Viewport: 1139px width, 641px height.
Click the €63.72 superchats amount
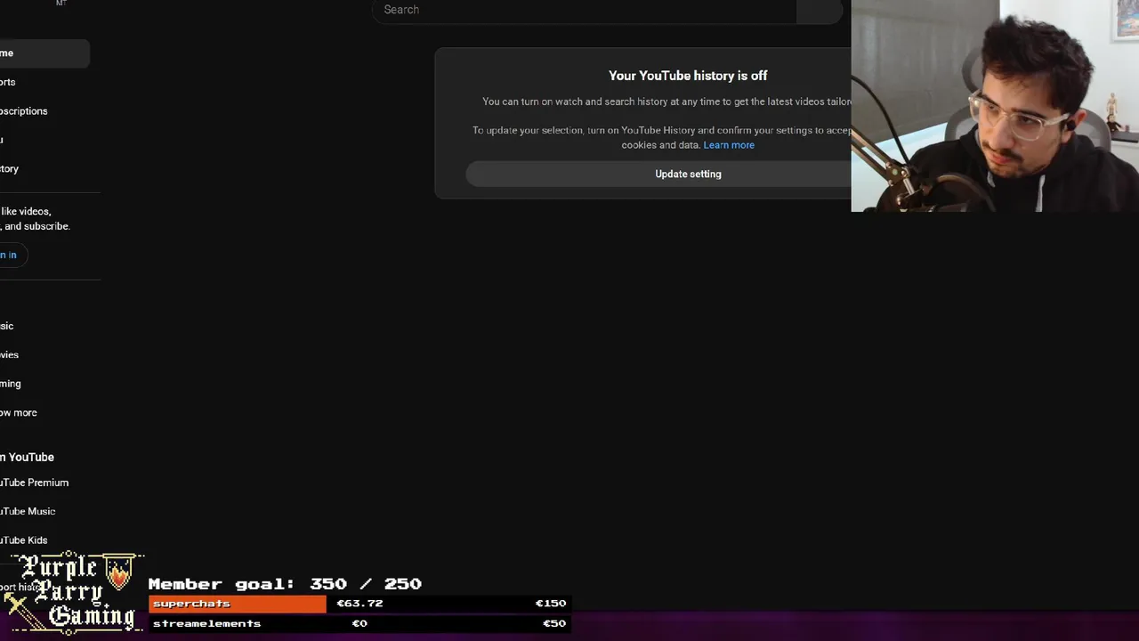[359, 604]
